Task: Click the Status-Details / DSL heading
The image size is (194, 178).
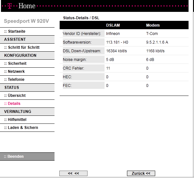Action: point(81,18)
